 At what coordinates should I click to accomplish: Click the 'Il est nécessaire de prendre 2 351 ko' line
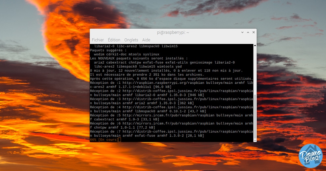(147, 75)
